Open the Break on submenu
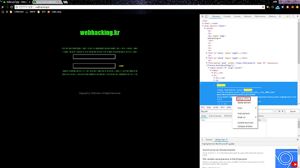Screen dimensions: 300x168 pyautogui.click(x=245, y=117)
